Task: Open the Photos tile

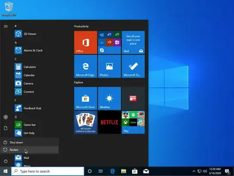Action: [109, 66]
